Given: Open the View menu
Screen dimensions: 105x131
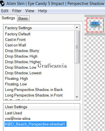Looking at the screenshot, I should coord(30,11).
